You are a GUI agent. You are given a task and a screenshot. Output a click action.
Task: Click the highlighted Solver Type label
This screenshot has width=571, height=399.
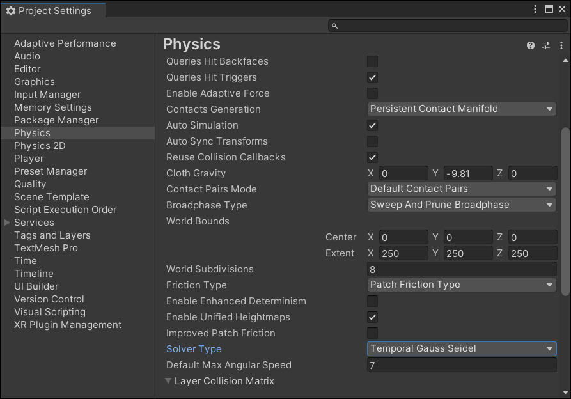click(x=194, y=348)
